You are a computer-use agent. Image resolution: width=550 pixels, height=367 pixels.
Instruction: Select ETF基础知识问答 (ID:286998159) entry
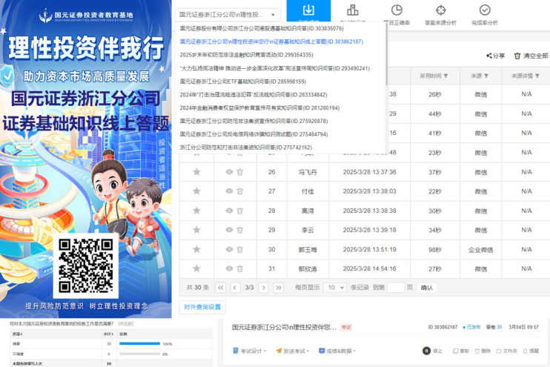pyautogui.click(x=242, y=82)
